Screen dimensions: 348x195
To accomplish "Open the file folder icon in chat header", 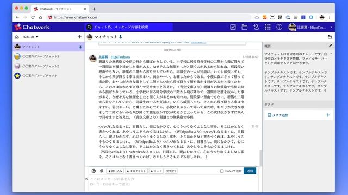I will pyautogui.click(x=330, y=37).
